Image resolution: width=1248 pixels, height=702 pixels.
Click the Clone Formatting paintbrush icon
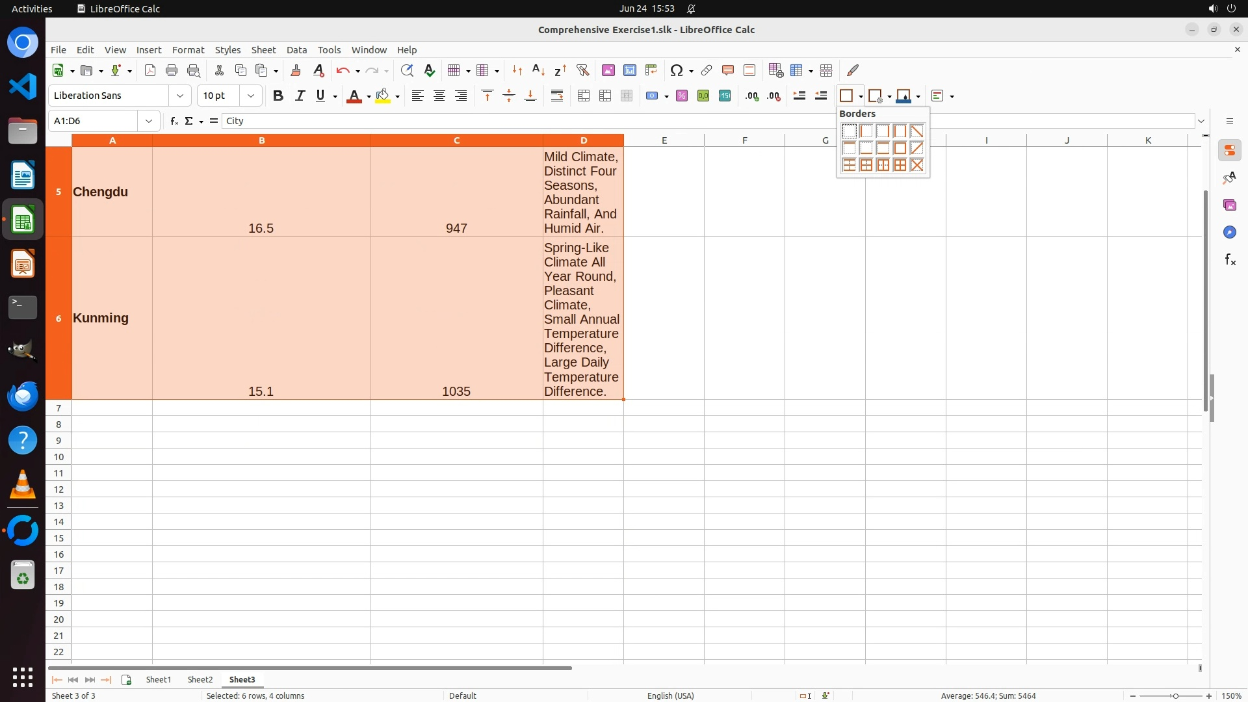tap(296, 70)
